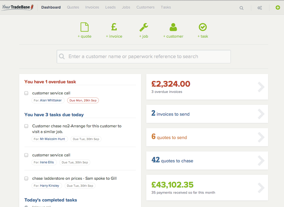Open the Tasks tab

tap(166, 7)
